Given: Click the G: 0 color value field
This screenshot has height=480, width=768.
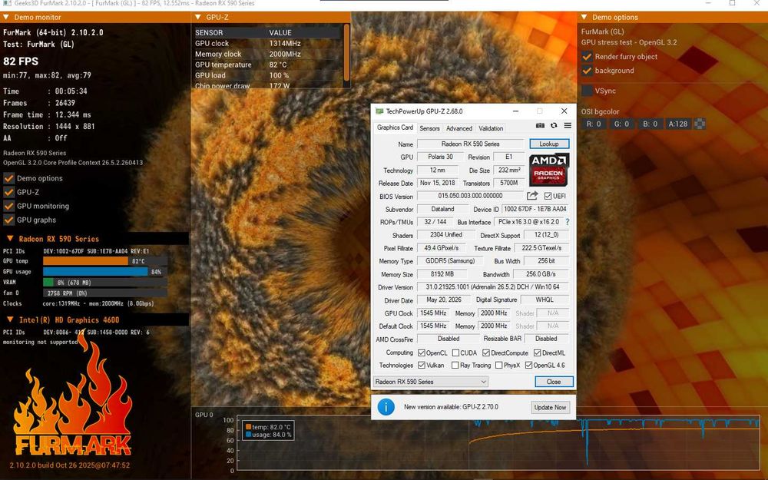Looking at the screenshot, I should [621, 124].
